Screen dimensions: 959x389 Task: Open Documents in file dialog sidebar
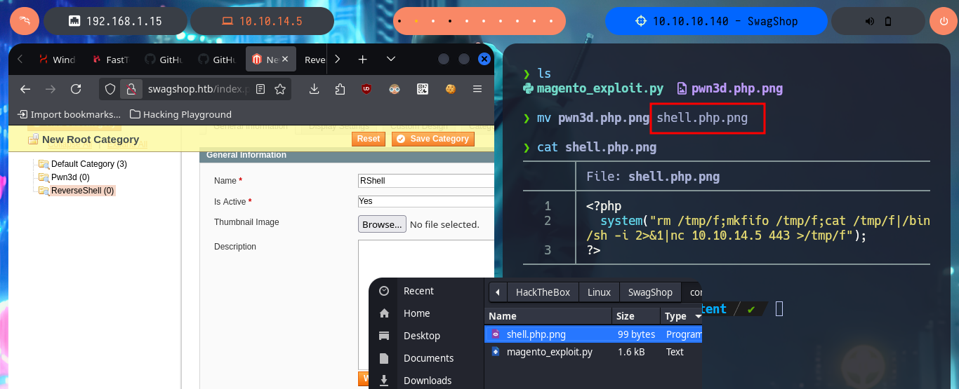point(428,358)
